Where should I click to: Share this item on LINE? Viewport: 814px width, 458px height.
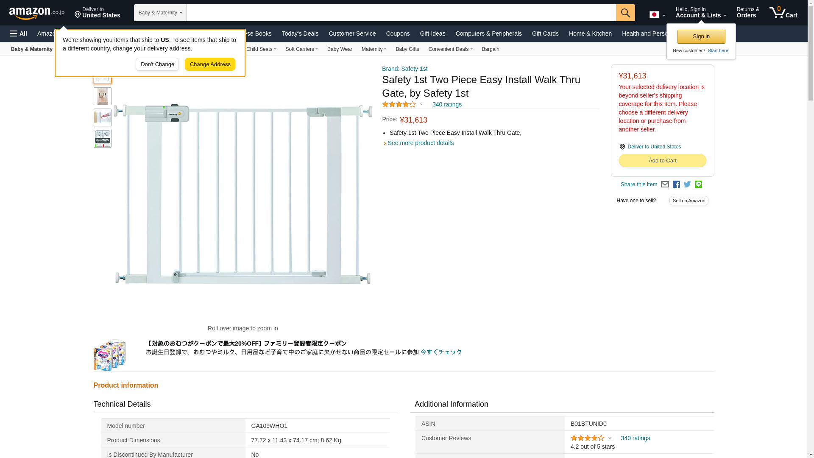click(x=698, y=184)
